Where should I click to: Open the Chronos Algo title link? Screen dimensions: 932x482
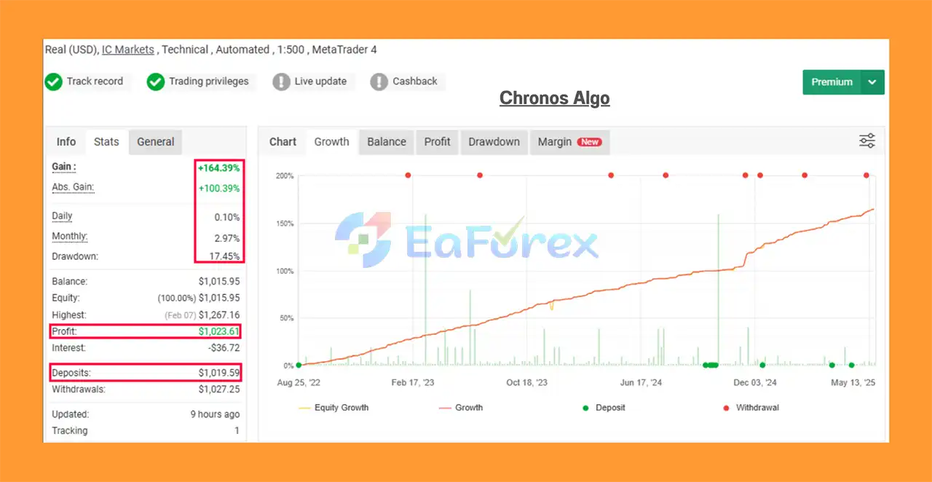[x=554, y=98]
